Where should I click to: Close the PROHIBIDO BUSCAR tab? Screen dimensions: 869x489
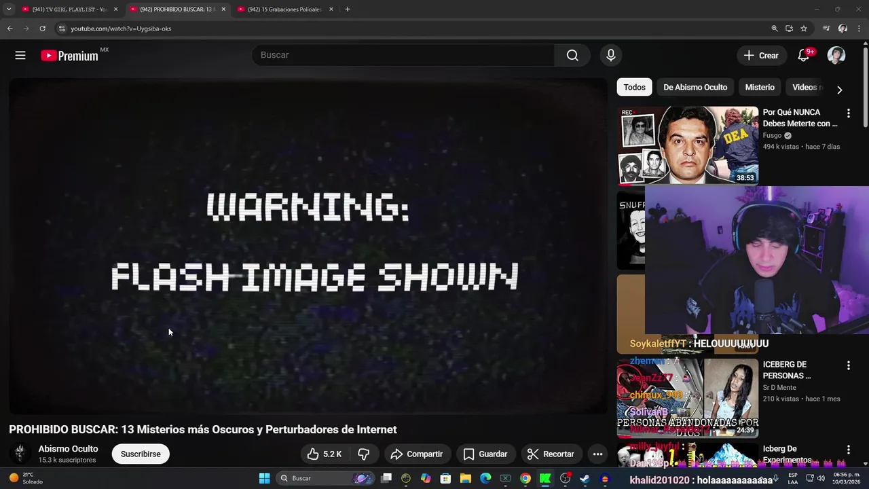[x=223, y=10]
